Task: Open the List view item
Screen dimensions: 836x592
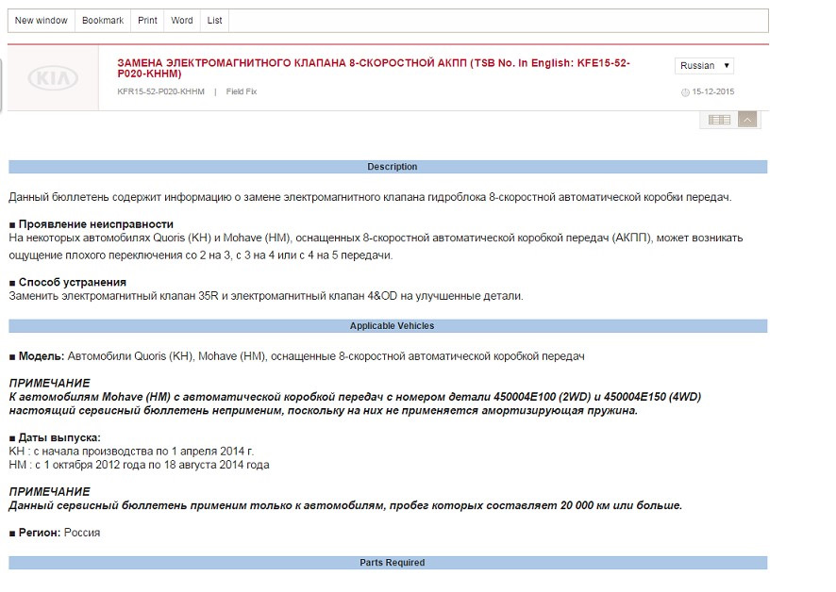Action: coord(214,20)
